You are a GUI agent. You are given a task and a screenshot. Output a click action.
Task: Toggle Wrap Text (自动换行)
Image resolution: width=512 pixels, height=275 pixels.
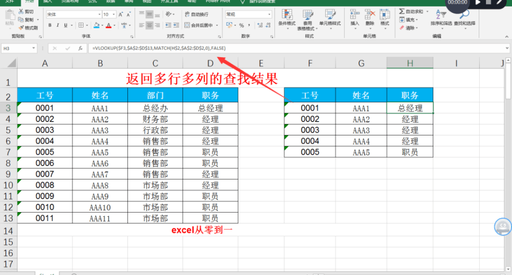point(197,14)
